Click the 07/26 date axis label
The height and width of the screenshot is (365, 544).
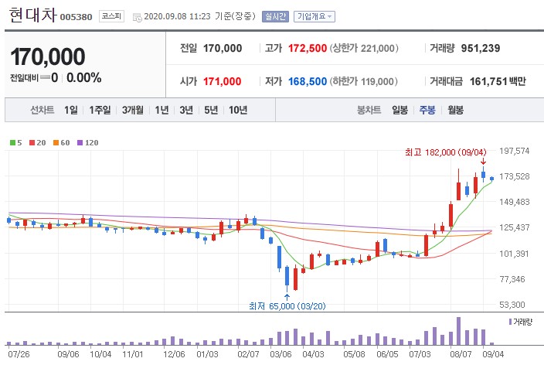pos(19,354)
